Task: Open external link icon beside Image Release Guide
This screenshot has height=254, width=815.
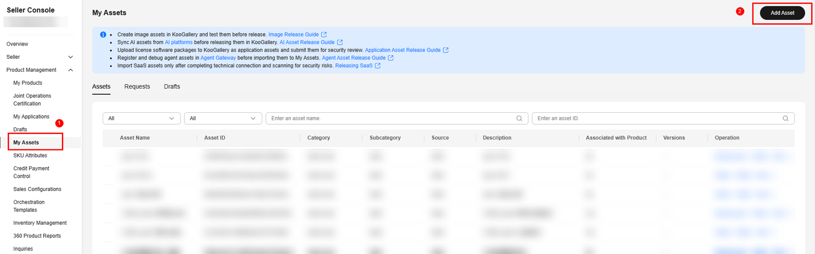Action: tap(324, 35)
